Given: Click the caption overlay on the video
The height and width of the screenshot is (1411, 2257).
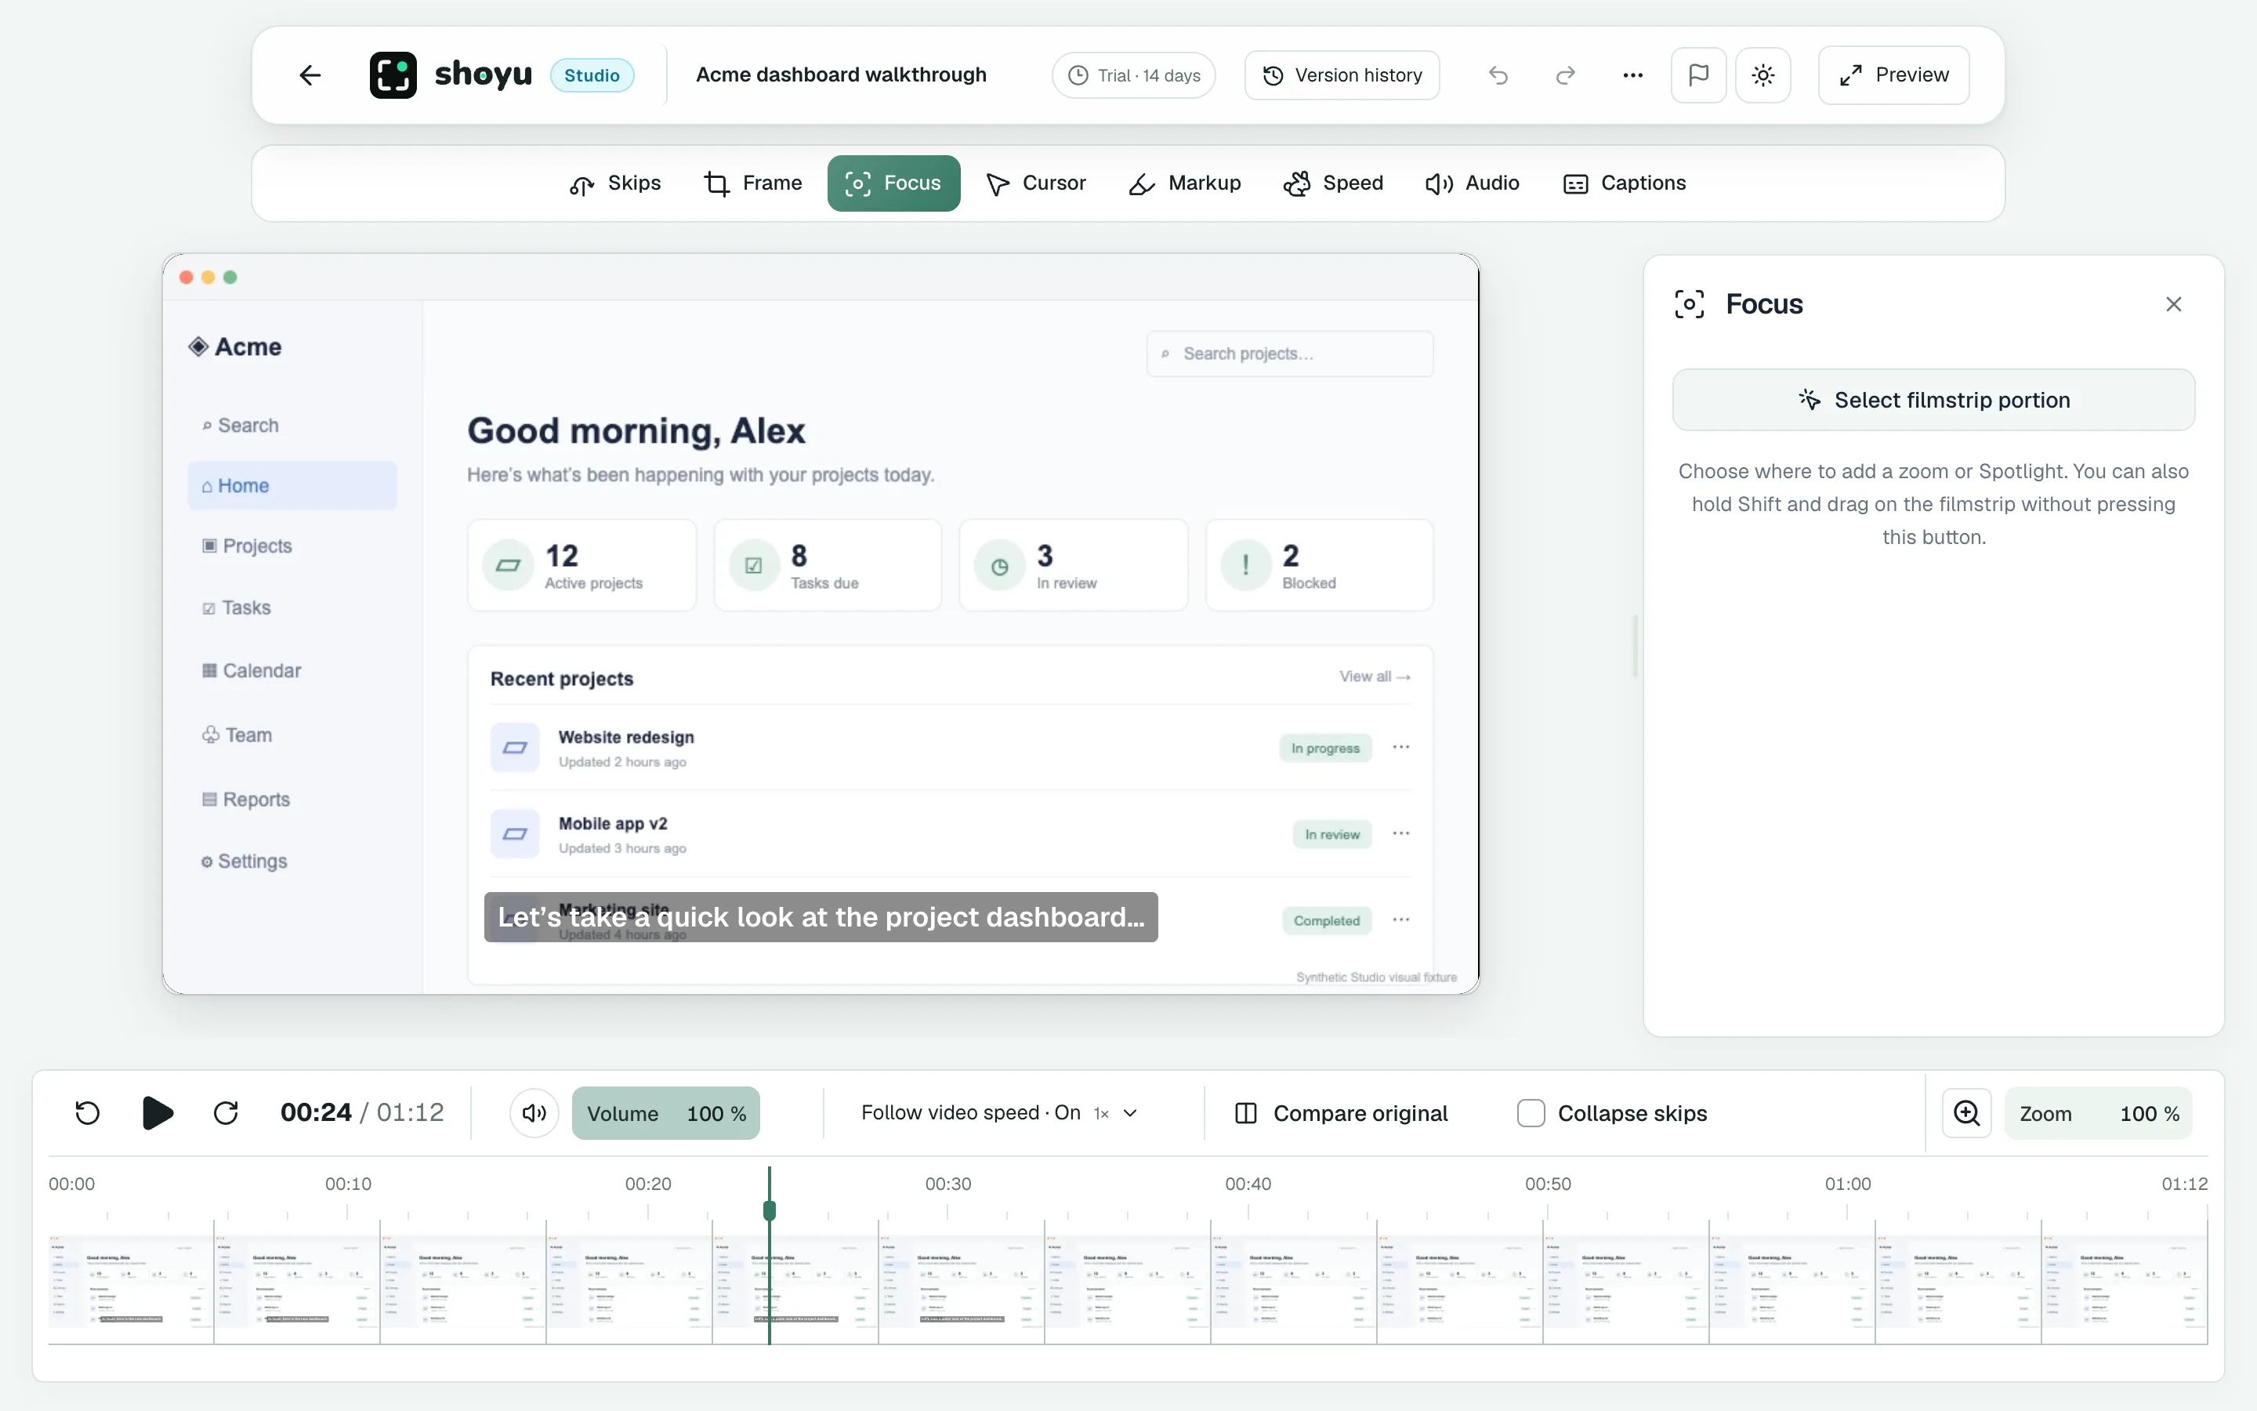Looking at the screenshot, I should coord(821,917).
